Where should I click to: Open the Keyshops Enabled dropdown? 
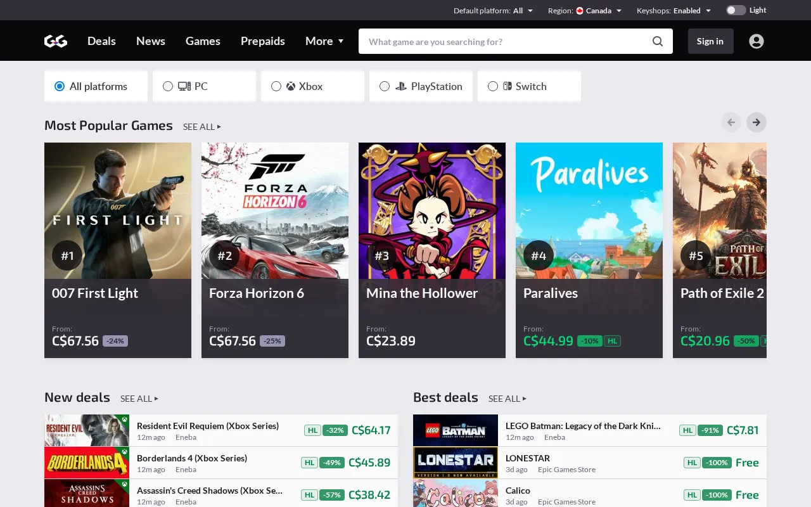674,11
